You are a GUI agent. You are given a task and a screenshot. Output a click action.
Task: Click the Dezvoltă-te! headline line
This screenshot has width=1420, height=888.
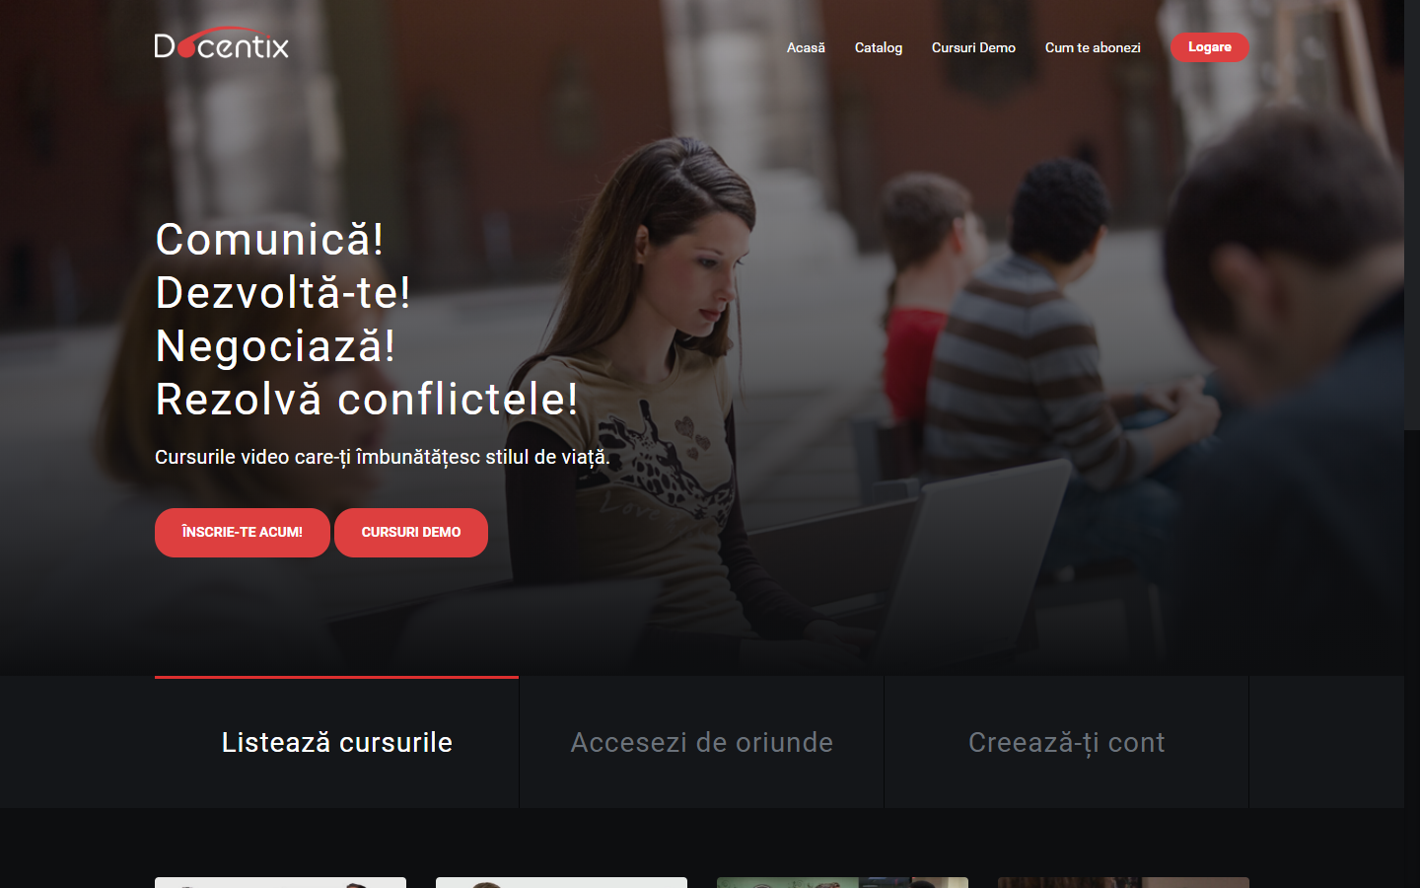pyautogui.click(x=283, y=293)
